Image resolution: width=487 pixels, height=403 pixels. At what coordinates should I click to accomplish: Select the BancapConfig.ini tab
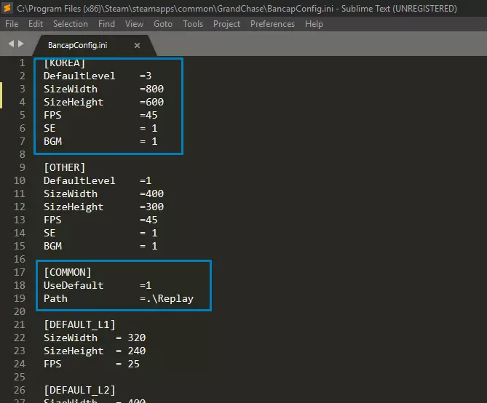pyautogui.click(x=93, y=45)
